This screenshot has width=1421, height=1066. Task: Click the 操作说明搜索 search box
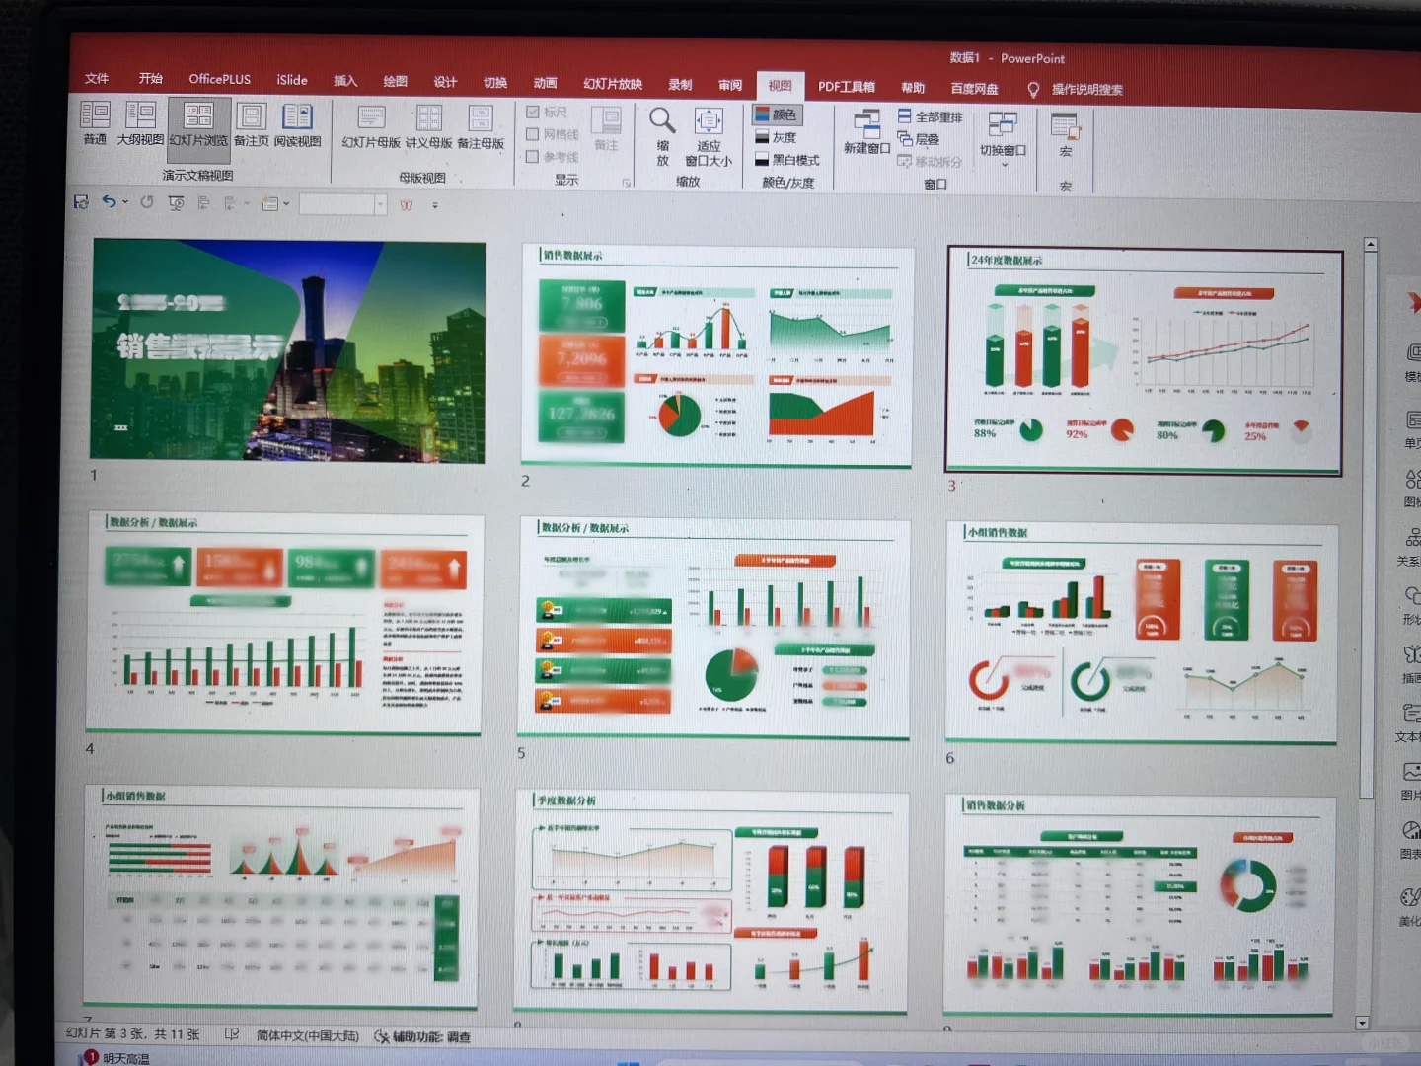click(1086, 90)
